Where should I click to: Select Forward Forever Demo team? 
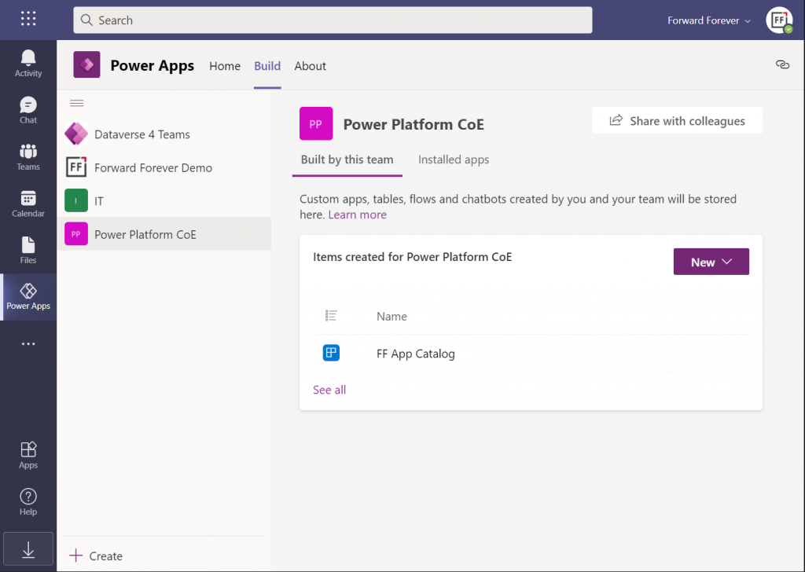tap(164, 168)
